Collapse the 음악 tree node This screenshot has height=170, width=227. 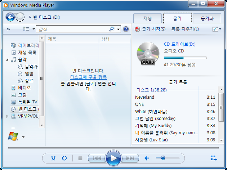pyautogui.click(x=7, y=59)
